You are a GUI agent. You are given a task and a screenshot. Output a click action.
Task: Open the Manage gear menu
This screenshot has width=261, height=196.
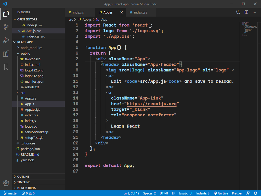(6, 183)
